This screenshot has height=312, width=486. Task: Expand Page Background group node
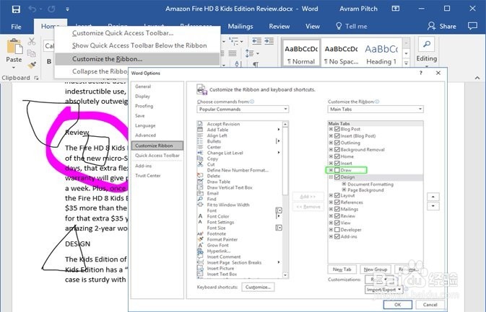pos(344,190)
